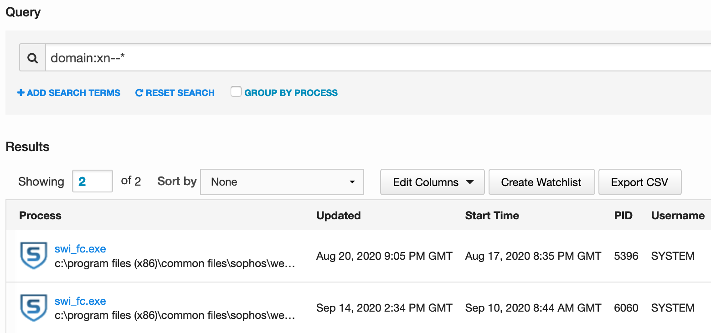Enable the Group By Process checkbox
Viewport: 711px width, 333px height.
click(x=236, y=92)
